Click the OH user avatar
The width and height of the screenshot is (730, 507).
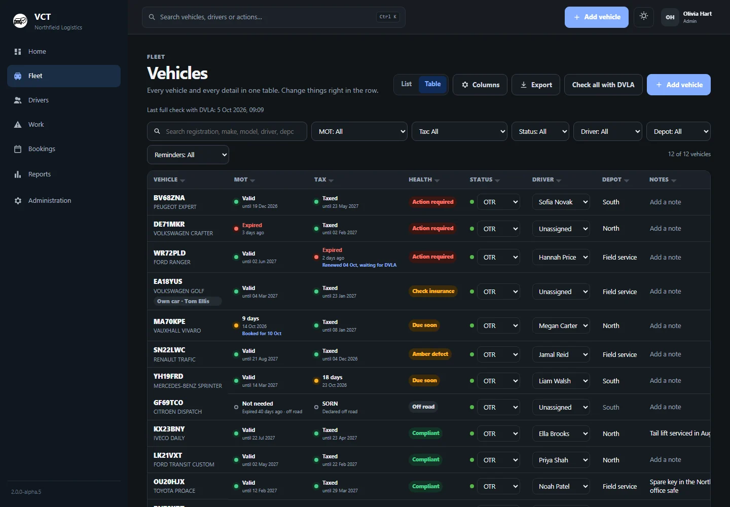pos(670,17)
